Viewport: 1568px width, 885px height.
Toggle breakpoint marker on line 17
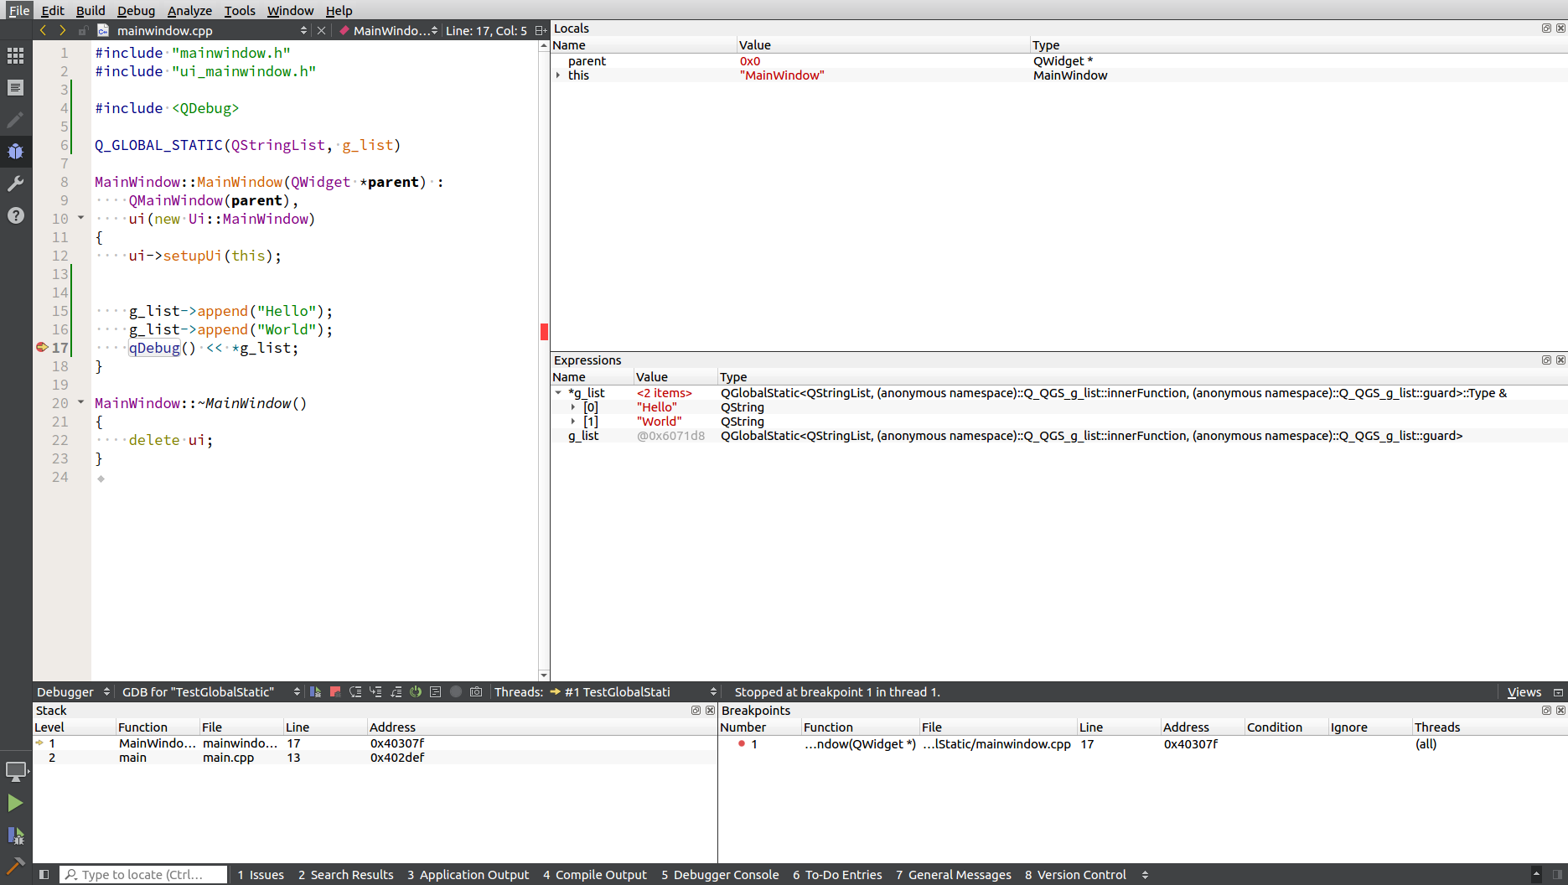41,347
